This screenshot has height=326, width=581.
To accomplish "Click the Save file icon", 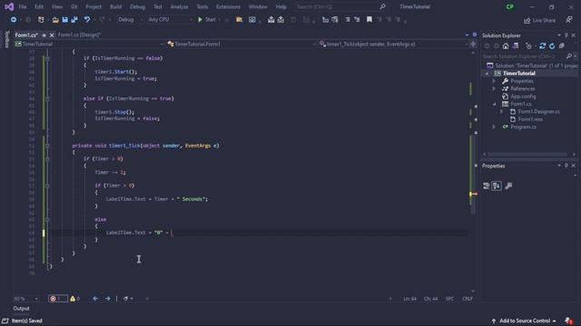I will point(64,20).
